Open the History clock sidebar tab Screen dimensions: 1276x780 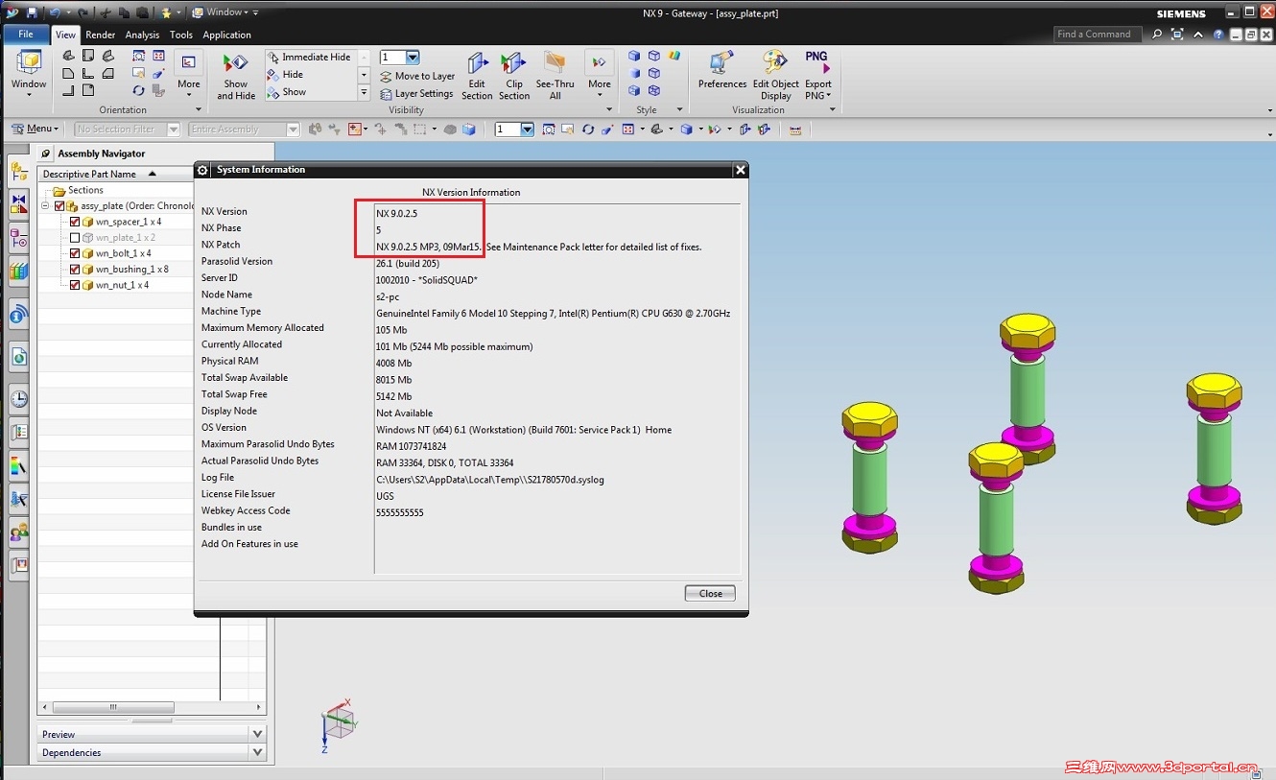[18, 399]
